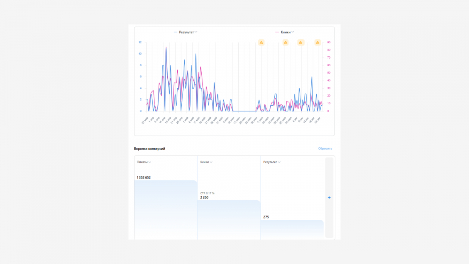
Task: Select the Клики funnel bar showing 2 260
Action: [229, 220]
